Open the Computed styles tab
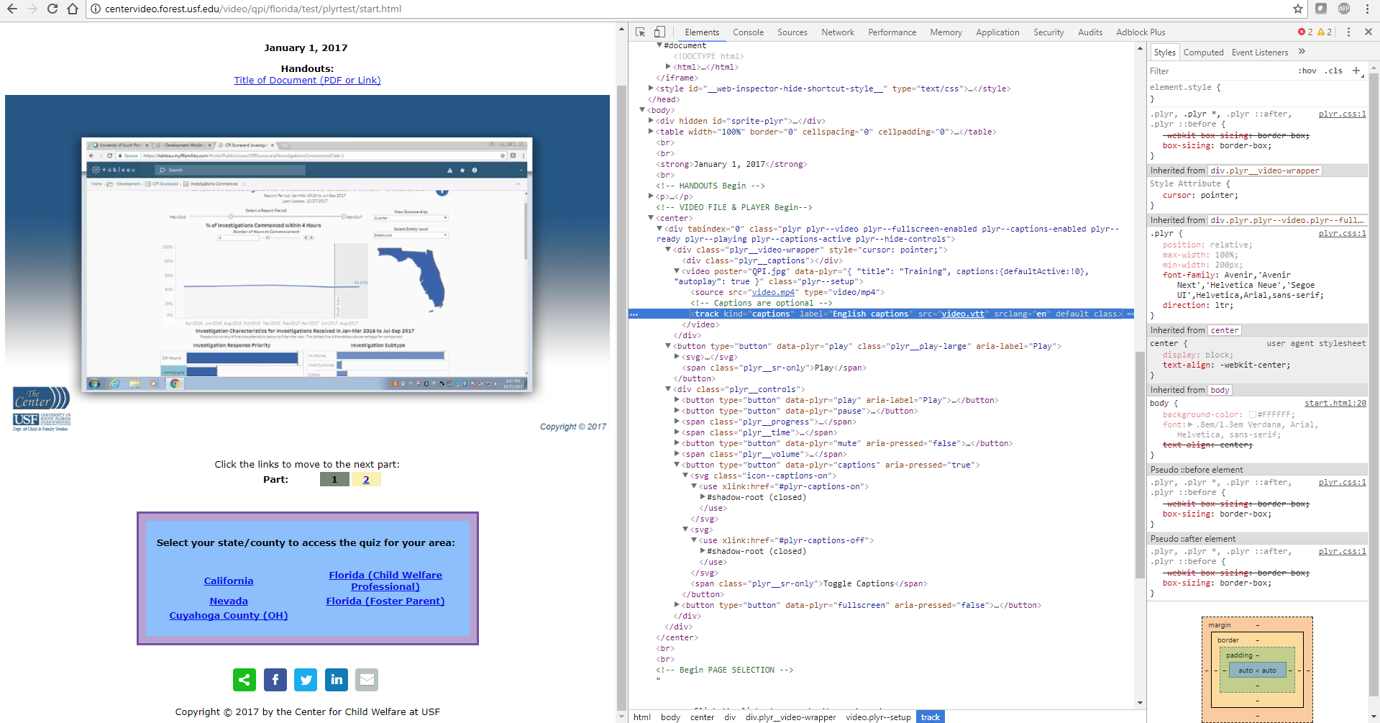This screenshot has width=1380, height=723. pos(1203,52)
